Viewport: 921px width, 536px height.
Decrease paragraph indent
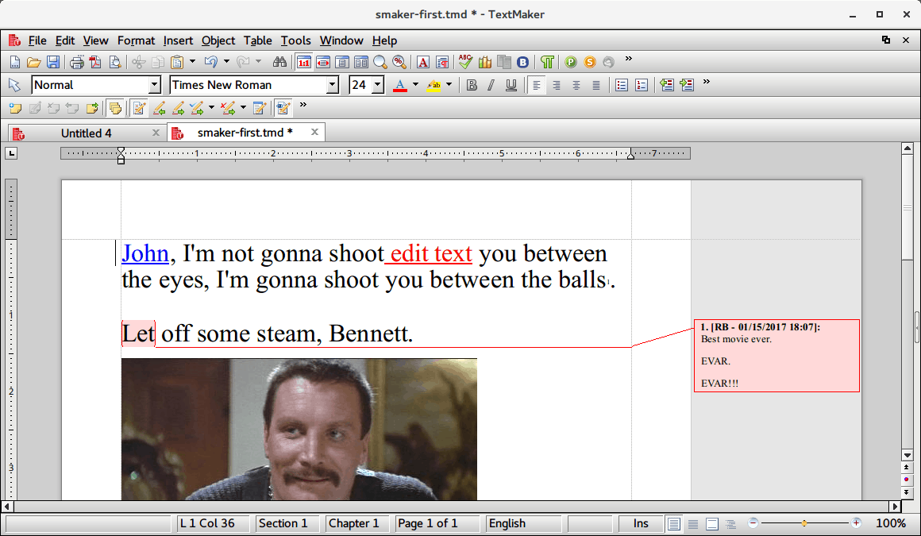coord(667,85)
